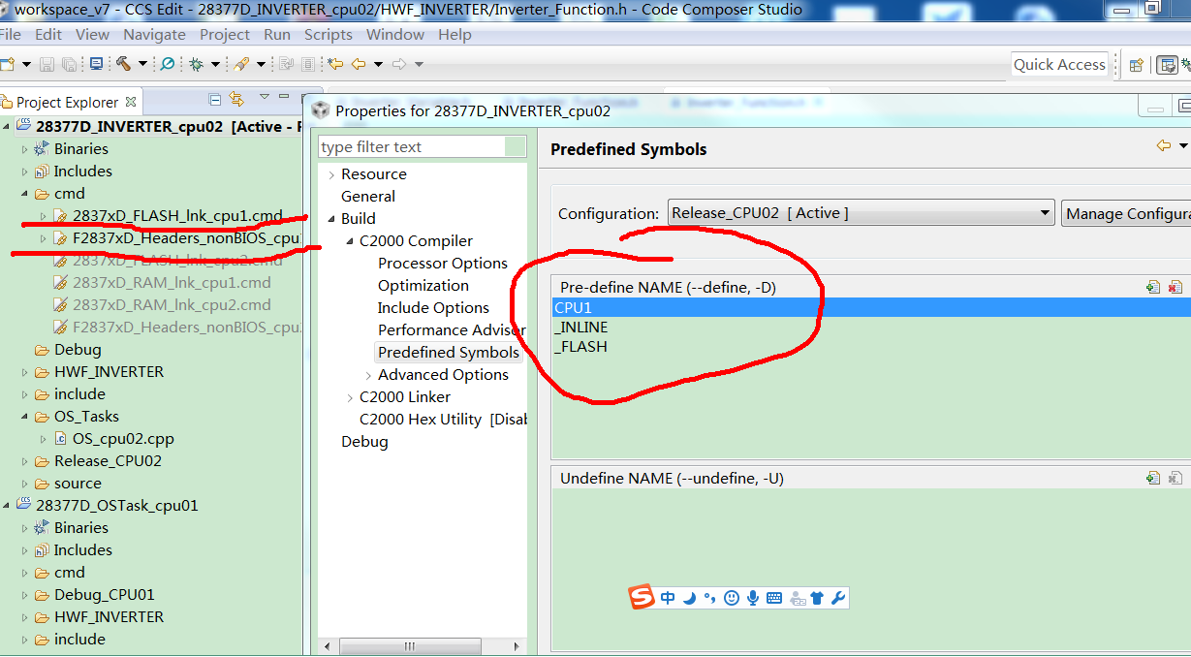
Task: Open the Build hammer dropdown arrow
Action: tap(142, 64)
